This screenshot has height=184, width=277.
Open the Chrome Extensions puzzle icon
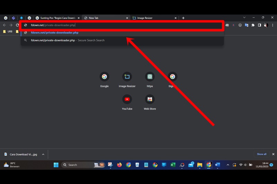[253, 25]
